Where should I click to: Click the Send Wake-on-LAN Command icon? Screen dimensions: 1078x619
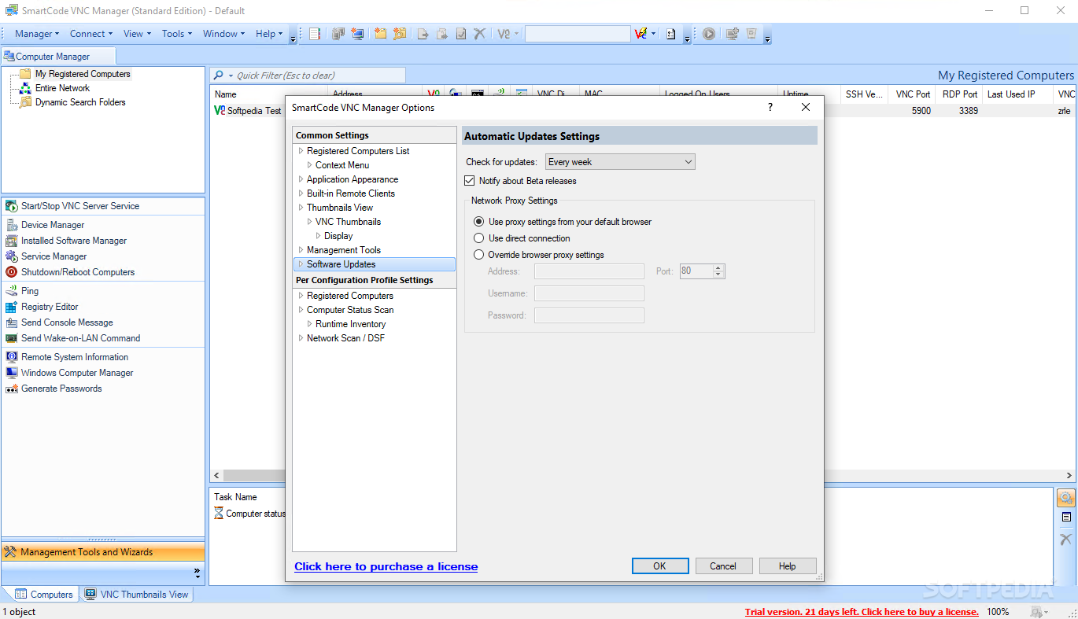12,338
